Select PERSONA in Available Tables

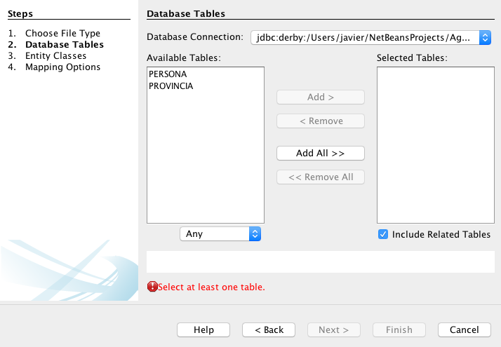click(168, 74)
